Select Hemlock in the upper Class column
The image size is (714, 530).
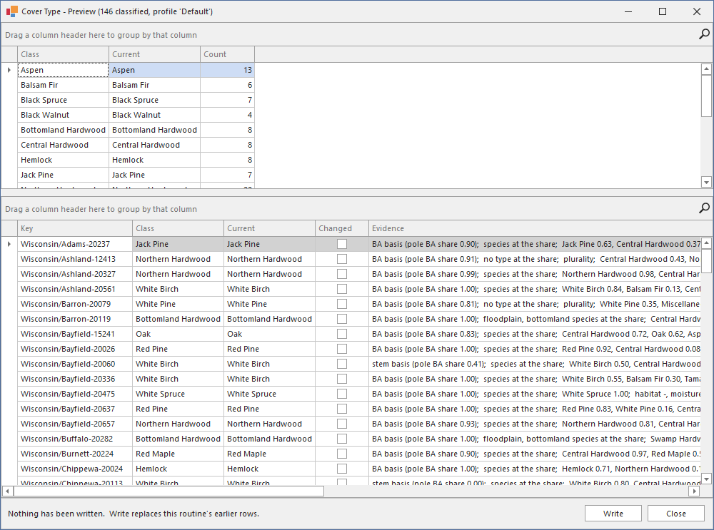[64, 160]
